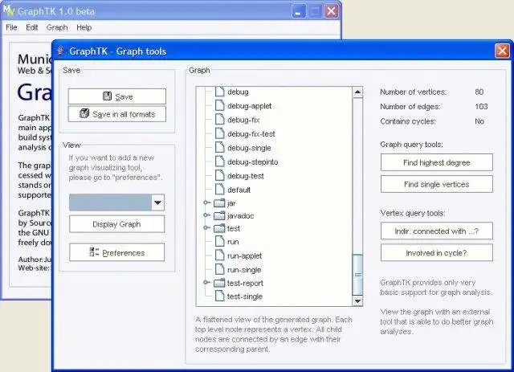Click the debug-test file icon

coord(219,175)
